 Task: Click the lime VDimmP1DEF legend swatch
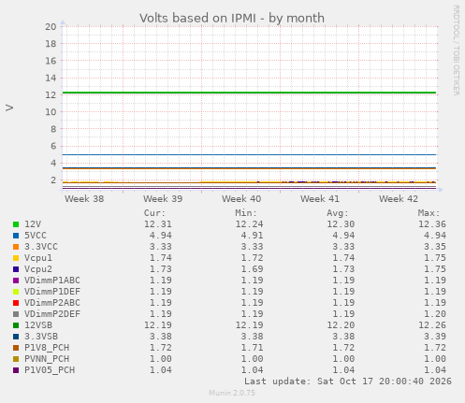tap(16, 292)
